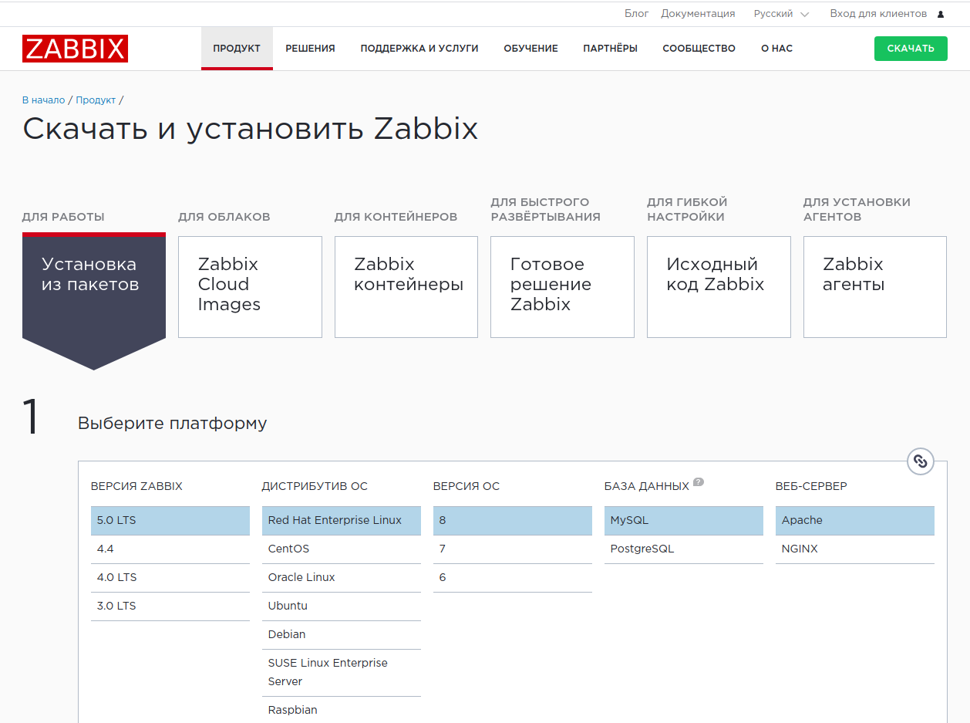Select Zabbix Cloud Images card
Viewport: 970px width, 723px height.
click(x=250, y=287)
